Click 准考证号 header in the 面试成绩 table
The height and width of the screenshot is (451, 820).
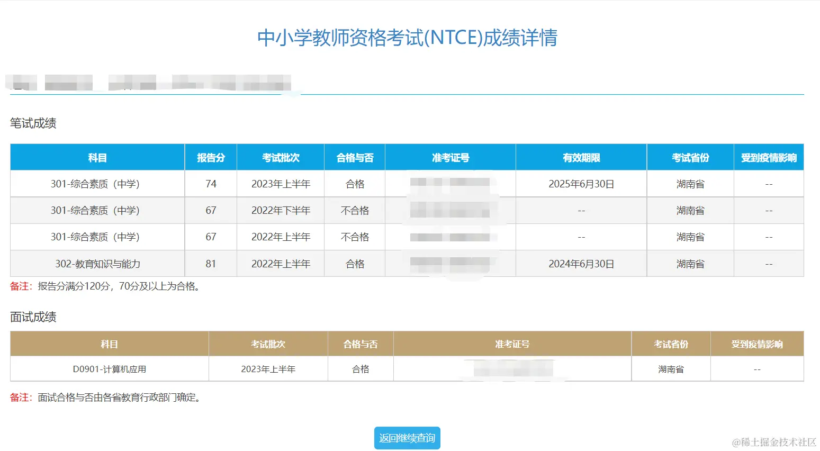(512, 344)
